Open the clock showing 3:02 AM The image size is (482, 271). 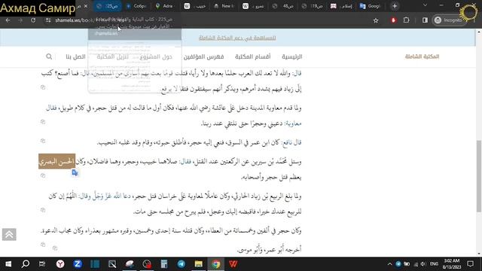pos(452,264)
